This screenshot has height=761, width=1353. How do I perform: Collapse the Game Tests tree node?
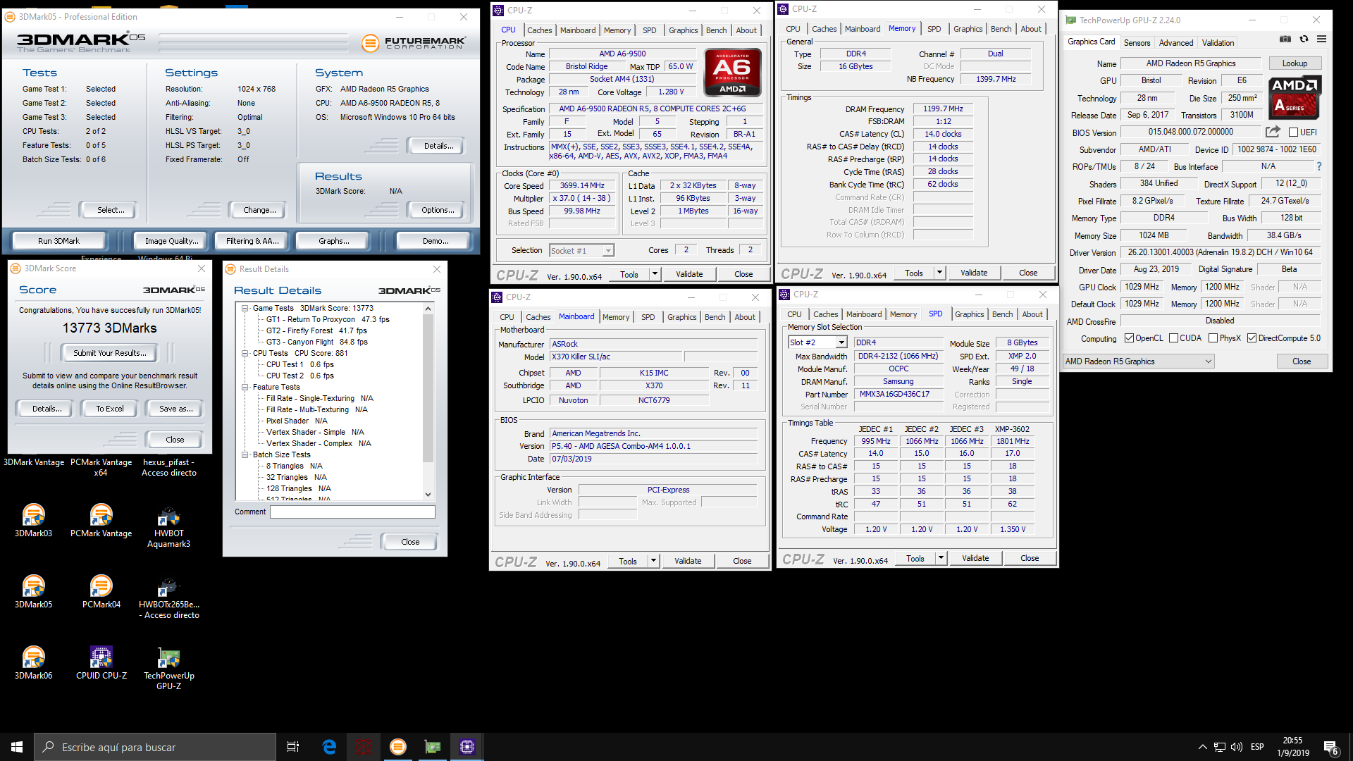(245, 308)
